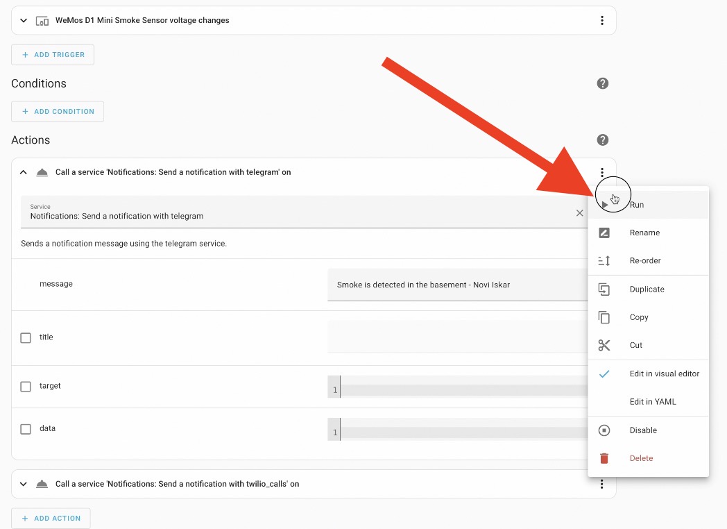Open the Service selector for telegram notification
Image resolution: width=727 pixels, height=529 pixels.
pyautogui.click(x=305, y=212)
